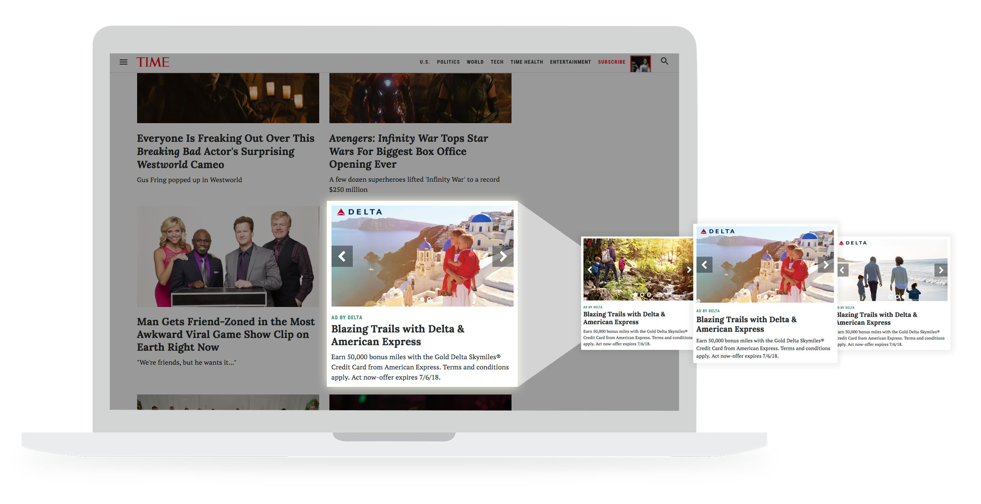The image size is (981, 504).
Task: Open Blazing Trails headline on the beach card
Action: (x=877, y=318)
